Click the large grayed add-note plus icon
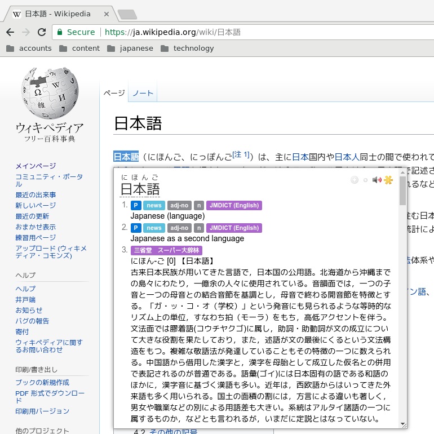This screenshot has height=434, width=434. (355, 180)
